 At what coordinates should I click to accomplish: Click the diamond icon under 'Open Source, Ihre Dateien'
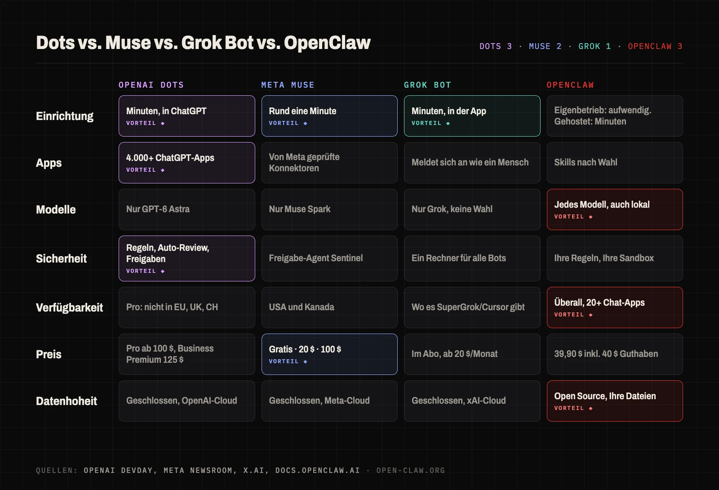coord(590,408)
